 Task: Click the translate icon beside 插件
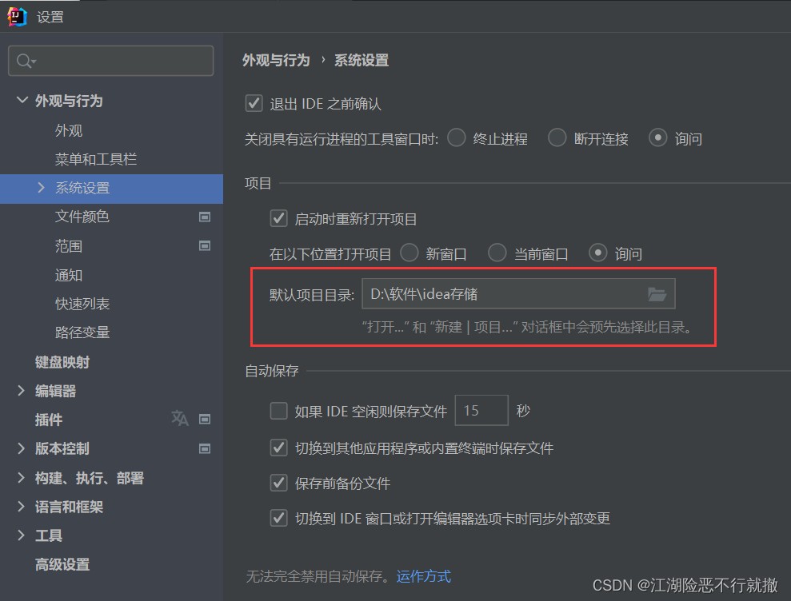pos(180,419)
